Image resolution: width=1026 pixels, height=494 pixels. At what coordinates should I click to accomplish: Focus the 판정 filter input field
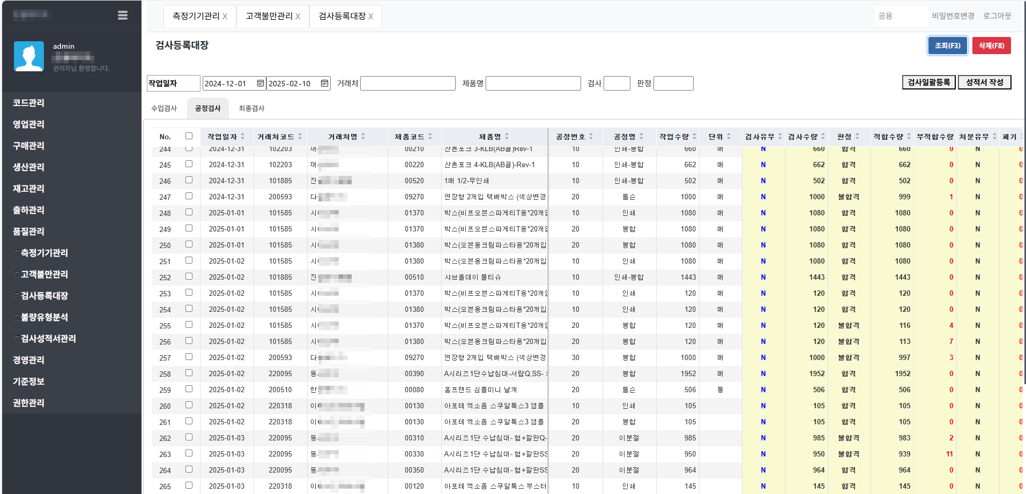[673, 83]
